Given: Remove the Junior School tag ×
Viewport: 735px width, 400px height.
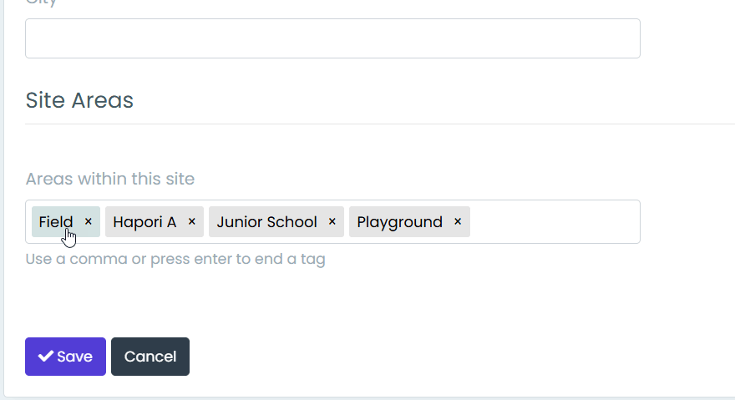Looking at the screenshot, I should [x=332, y=221].
